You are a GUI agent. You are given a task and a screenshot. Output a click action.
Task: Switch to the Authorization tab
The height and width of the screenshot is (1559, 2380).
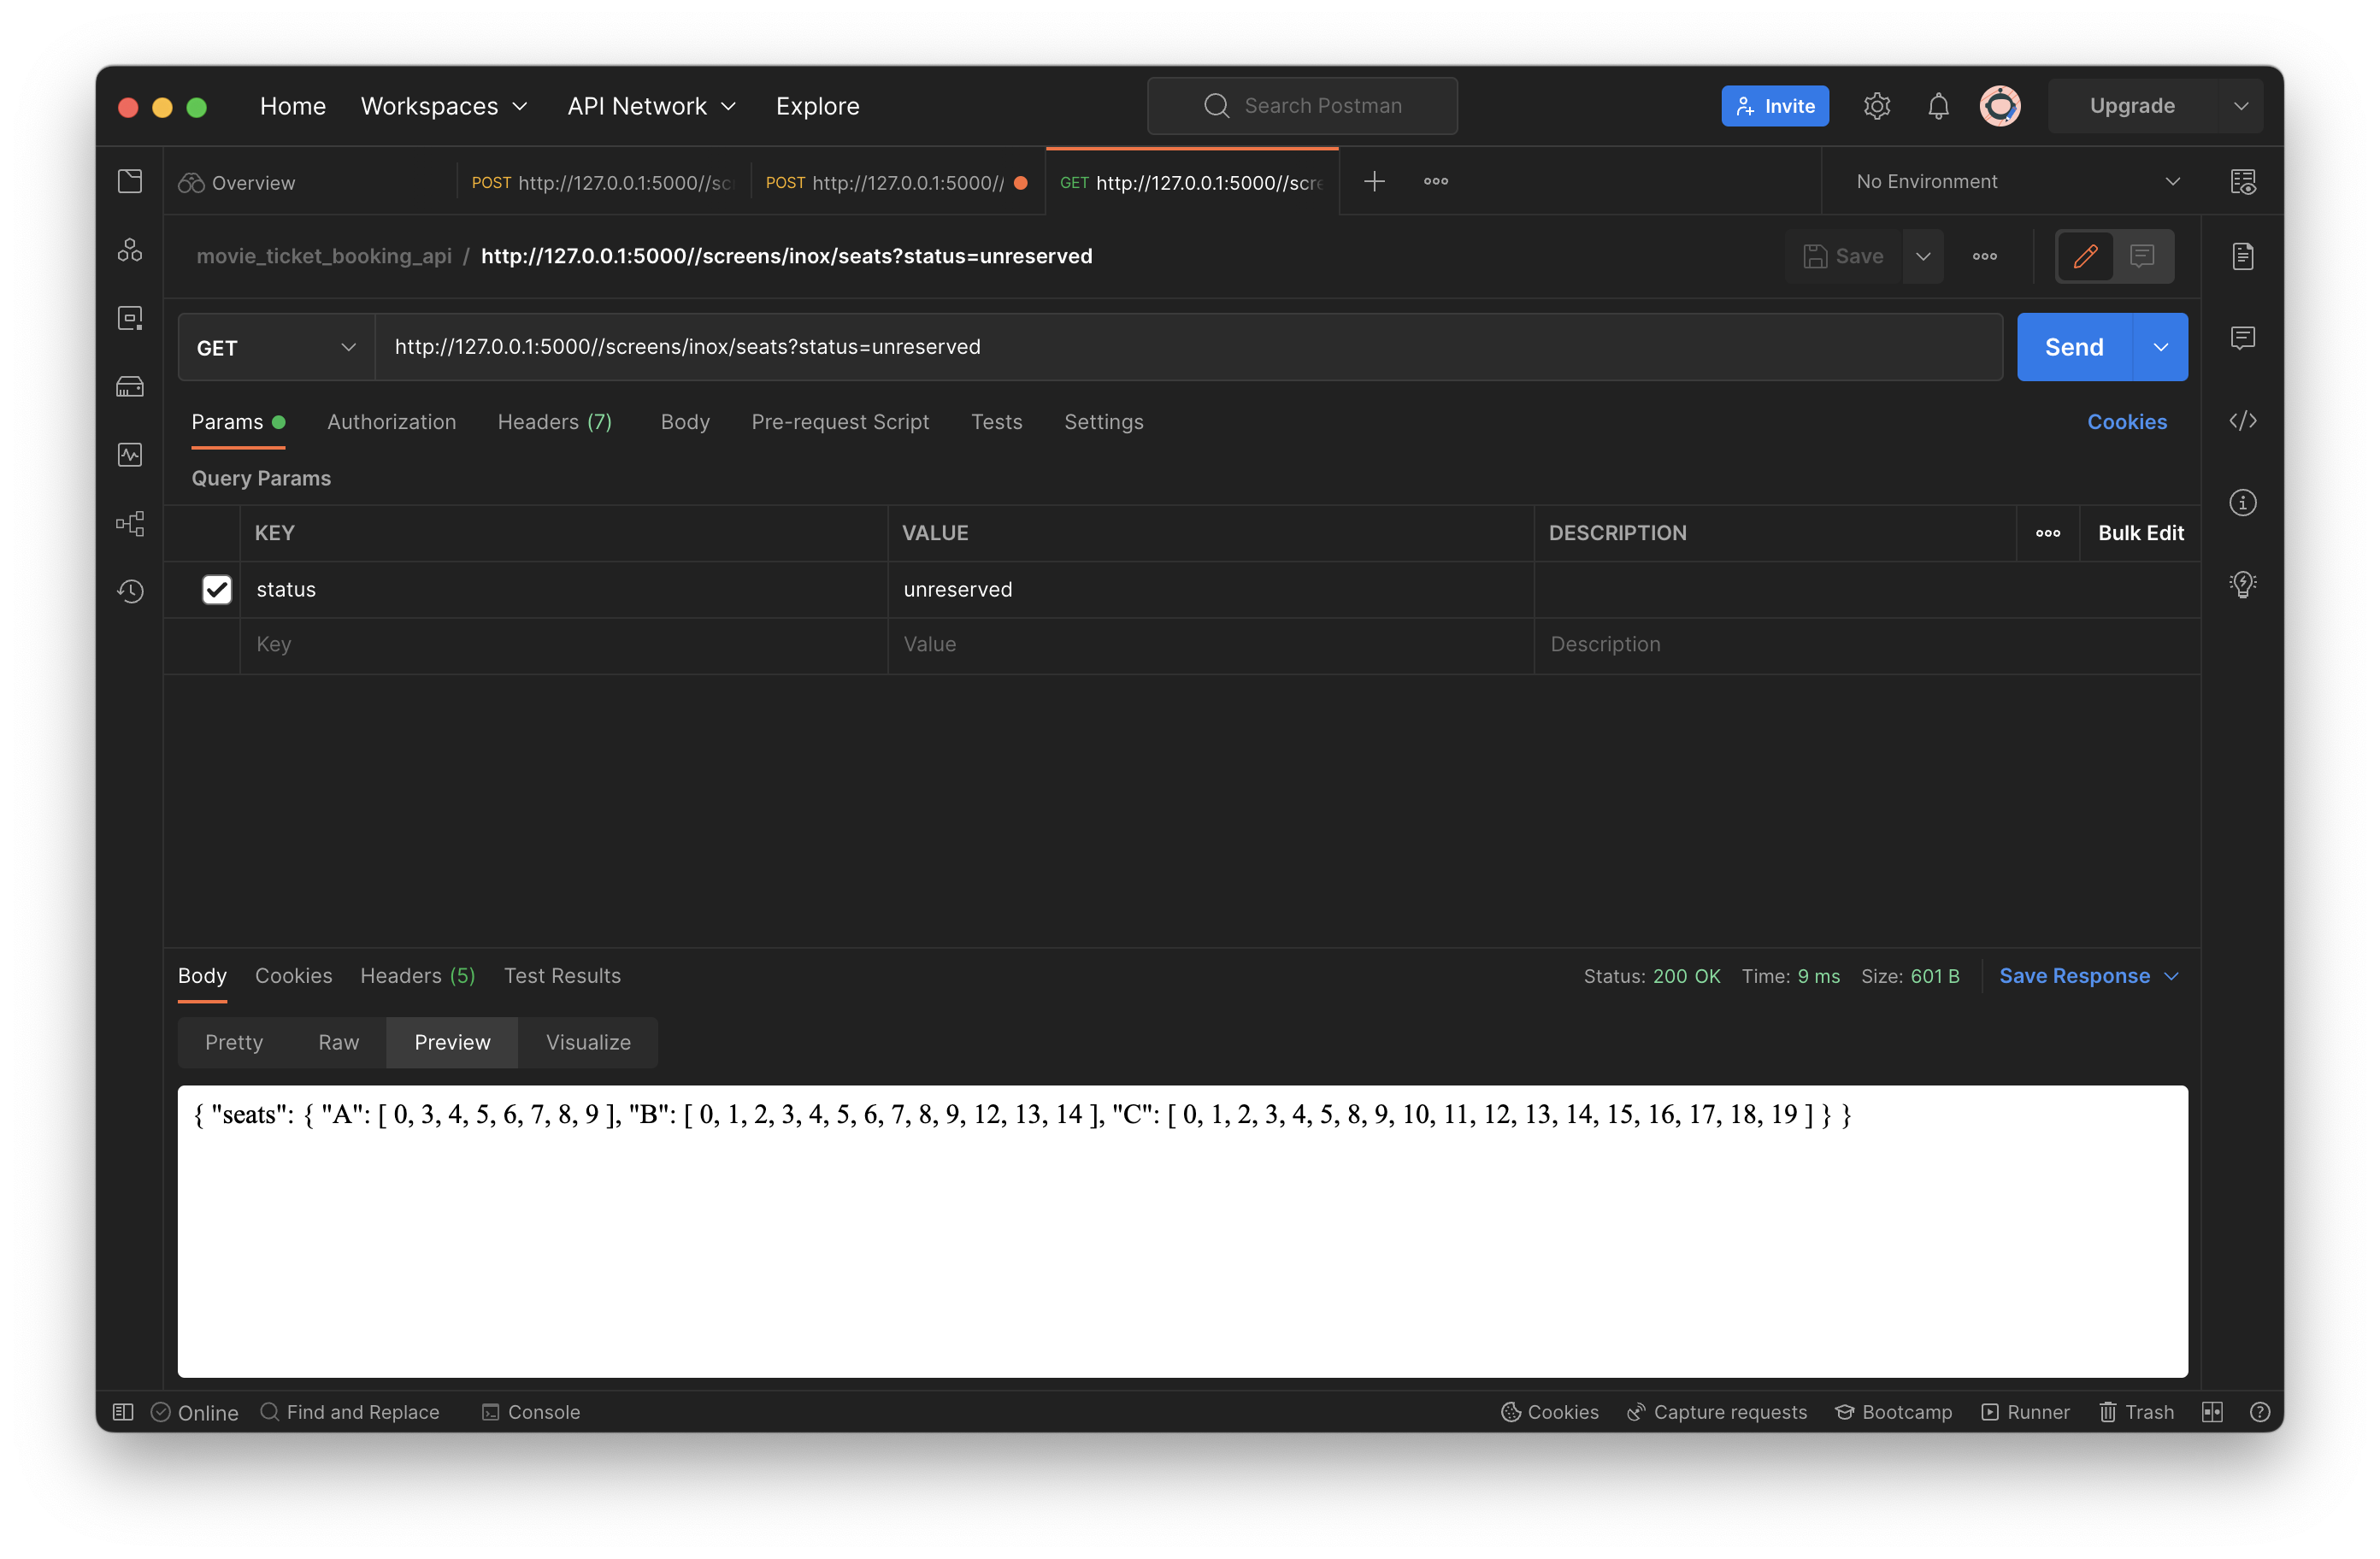click(391, 422)
